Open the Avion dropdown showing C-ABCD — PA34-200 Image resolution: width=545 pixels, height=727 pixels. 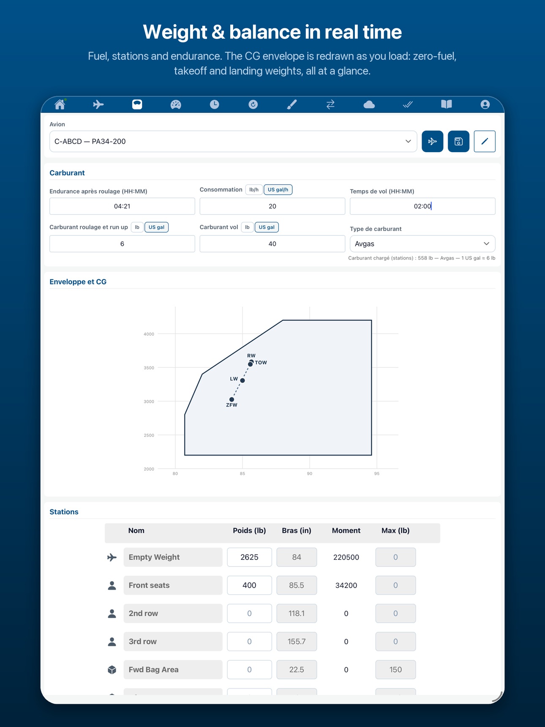coord(233,141)
